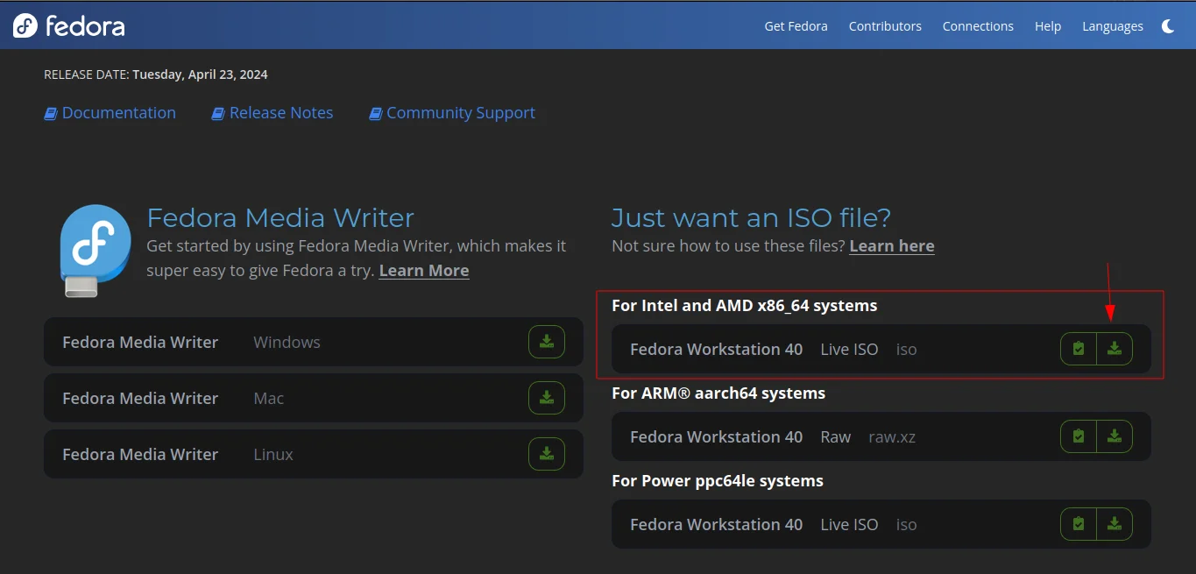Verify checksum for Power ppc64le ISO

pos(1079,524)
